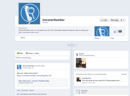
Task: Open UncoverNumber author name link in post
Action: (x=28, y=66)
